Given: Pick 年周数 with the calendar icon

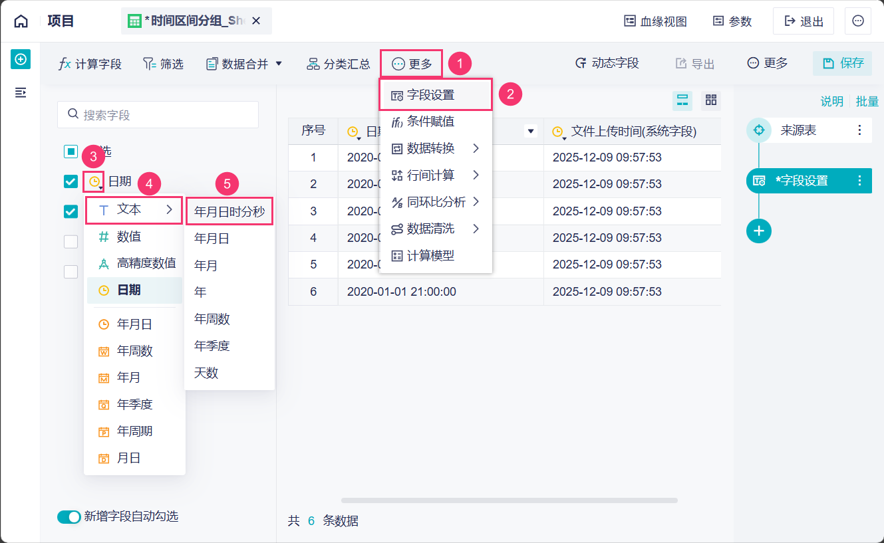Looking at the screenshot, I should click(134, 351).
